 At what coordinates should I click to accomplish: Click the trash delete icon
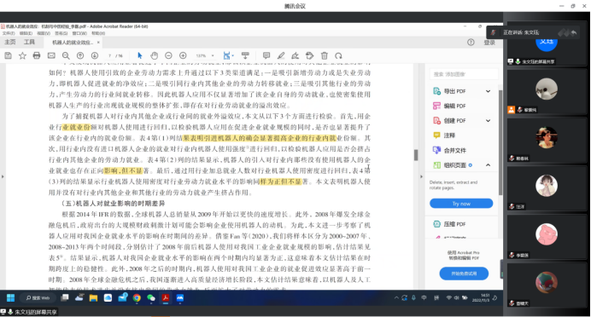pyautogui.click(x=325, y=55)
